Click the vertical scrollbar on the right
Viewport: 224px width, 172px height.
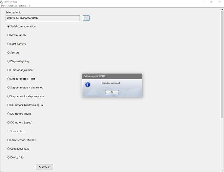(222, 66)
